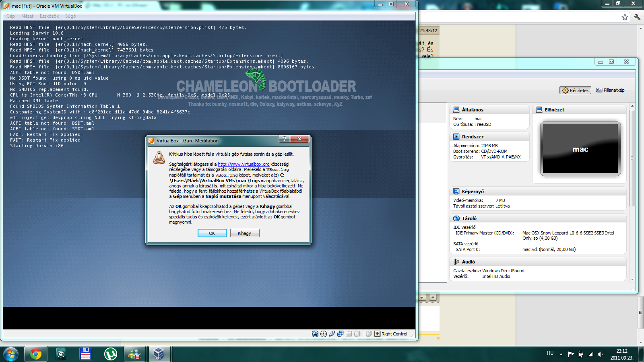This screenshot has height=362, width=644.
Task: Click the network adapters status icon
Action: click(341, 334)
